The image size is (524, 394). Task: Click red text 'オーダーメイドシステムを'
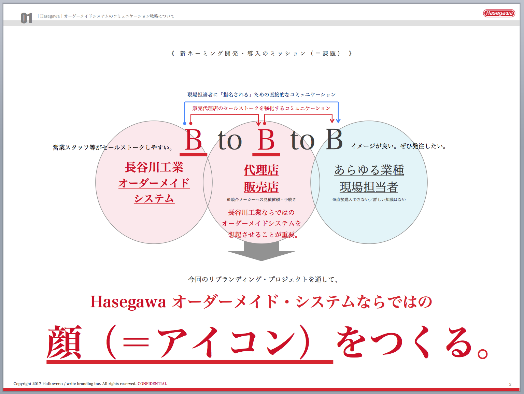click(261, 223)
